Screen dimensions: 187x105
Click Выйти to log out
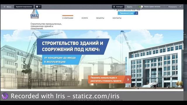(x=130, y=7)
